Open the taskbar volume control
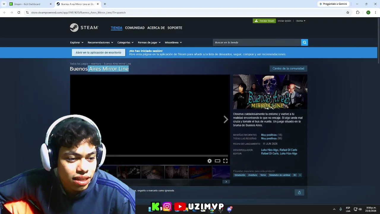The height and width of the screenshot is (214, 380). click(360, 209)
